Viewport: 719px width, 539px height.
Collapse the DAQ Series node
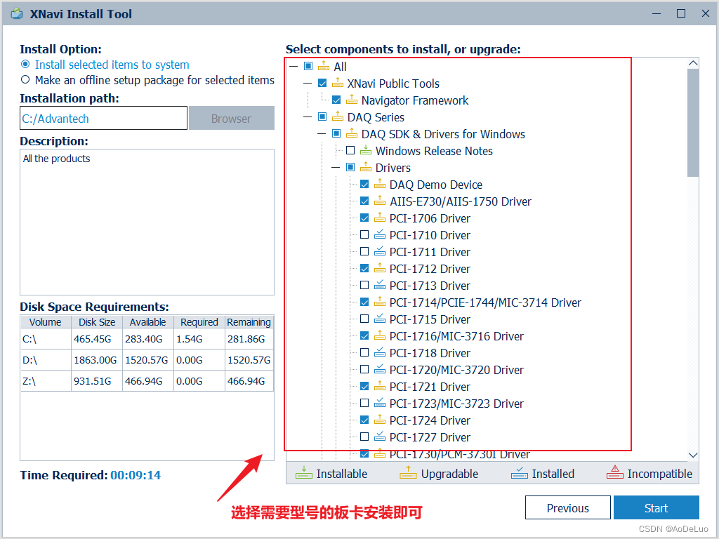(308, 117)
